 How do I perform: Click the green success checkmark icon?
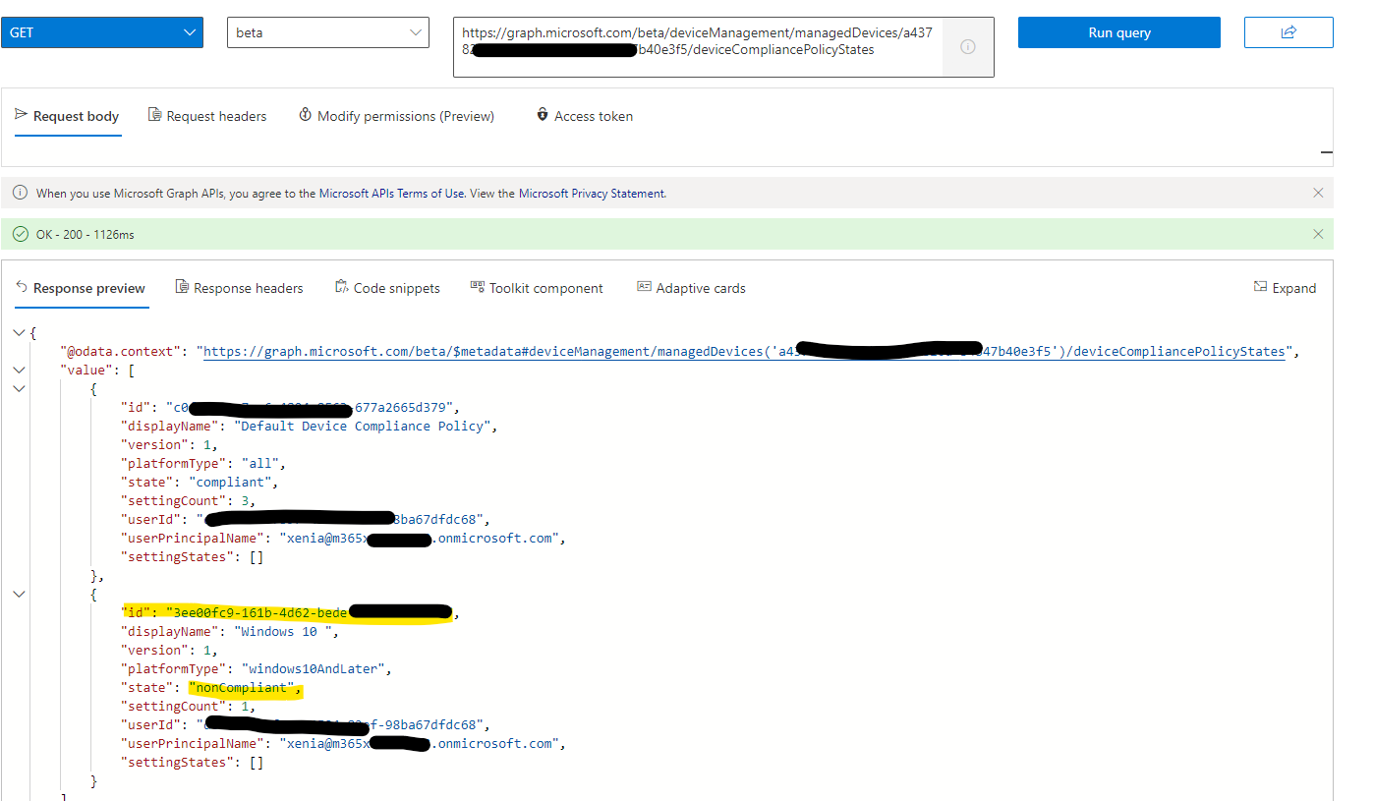coord(21,234)
